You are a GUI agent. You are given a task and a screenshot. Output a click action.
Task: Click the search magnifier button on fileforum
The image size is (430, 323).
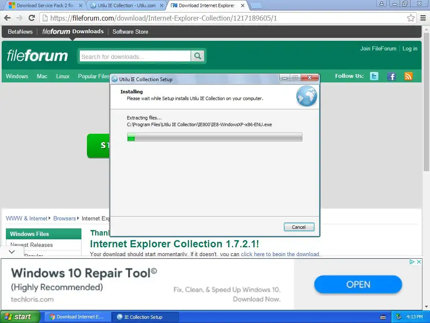point(198,56)
